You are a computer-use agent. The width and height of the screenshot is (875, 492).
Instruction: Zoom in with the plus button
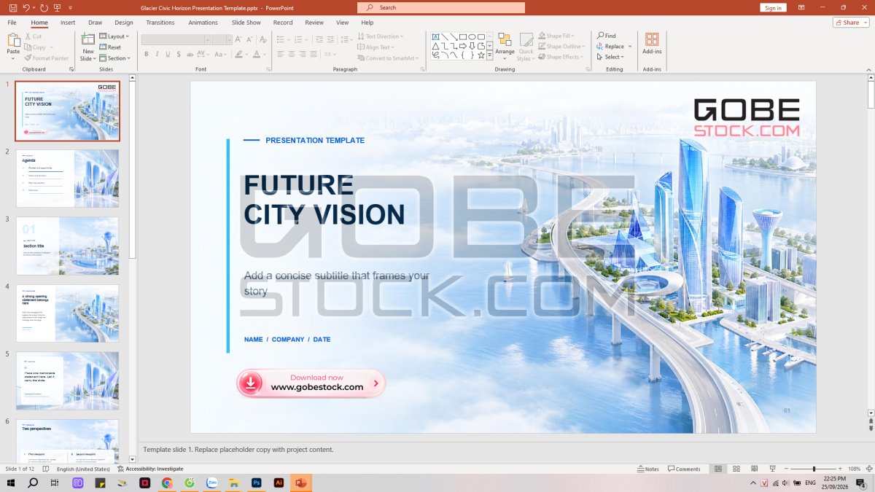click(x=841, y=469)
